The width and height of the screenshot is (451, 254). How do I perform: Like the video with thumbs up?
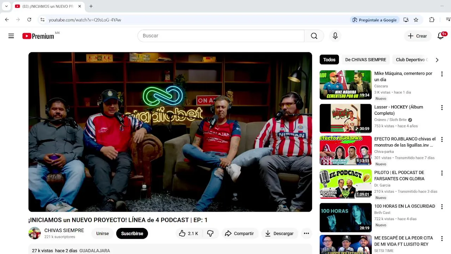[189, 234]
